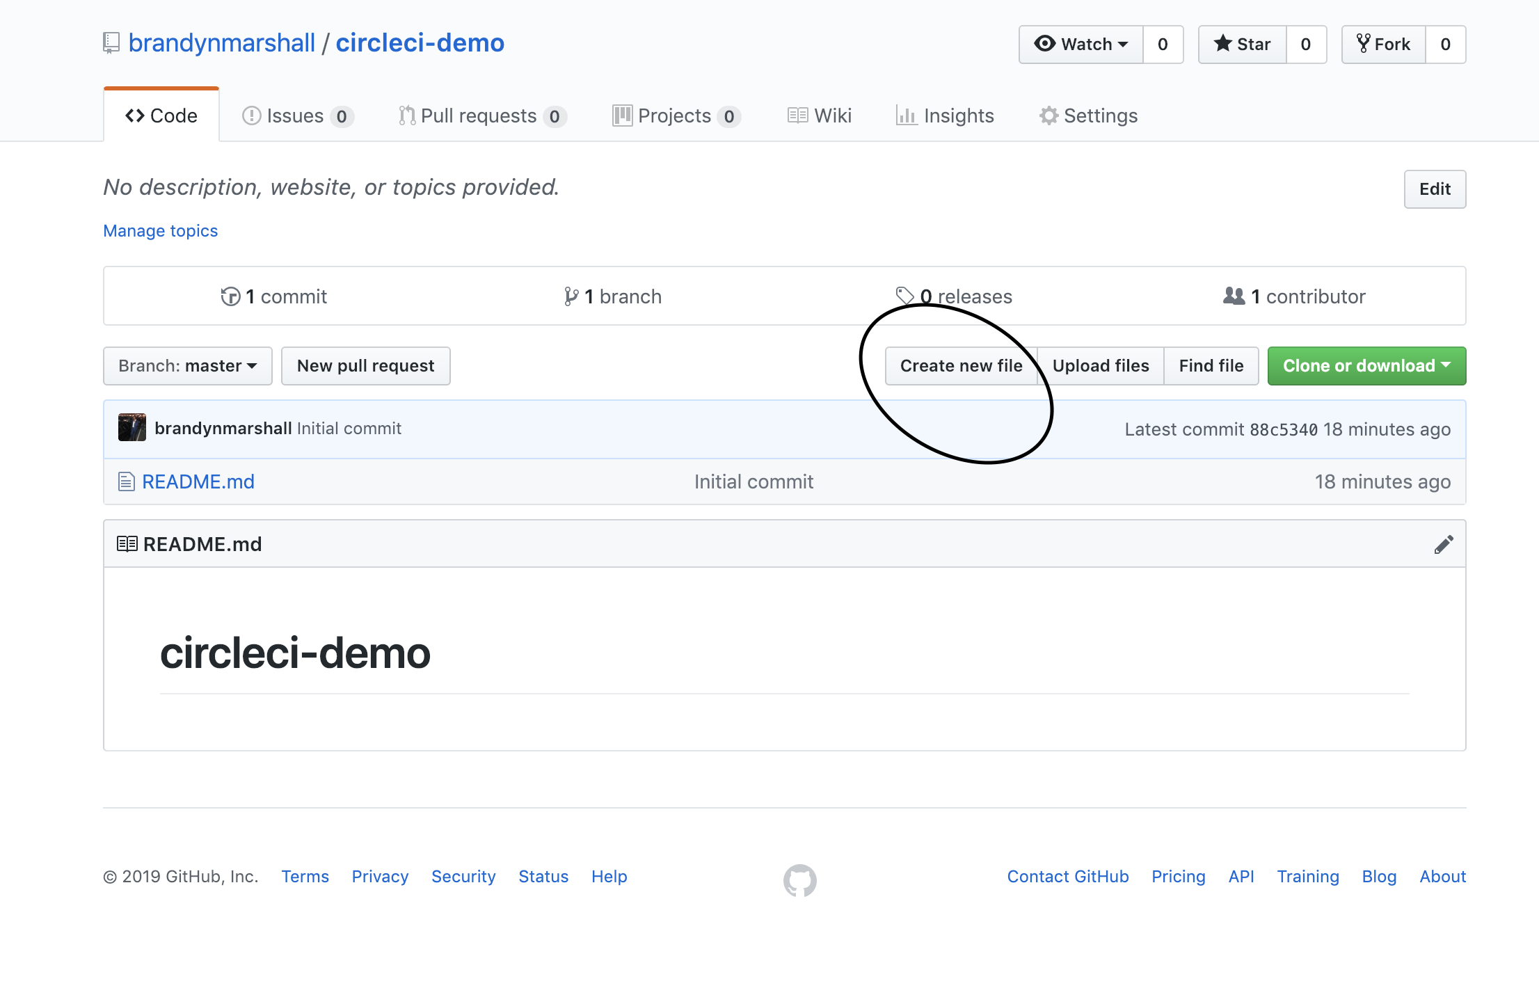This screenshot has width=1539, height=995.
Task: Open the Branch: master dropdown
Action: 188,366
